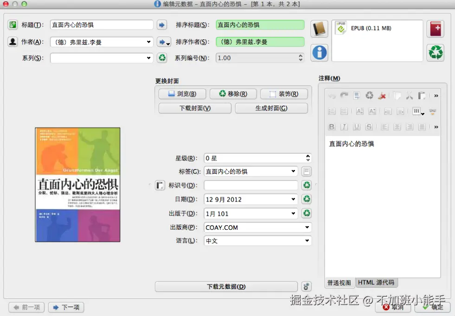
Task: Open the 日期 date picker dropdown
Action: 294,199
